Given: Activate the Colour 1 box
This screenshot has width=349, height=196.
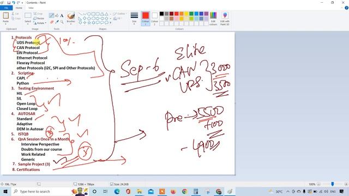Looking at the screenshot, I should (146, 19).
